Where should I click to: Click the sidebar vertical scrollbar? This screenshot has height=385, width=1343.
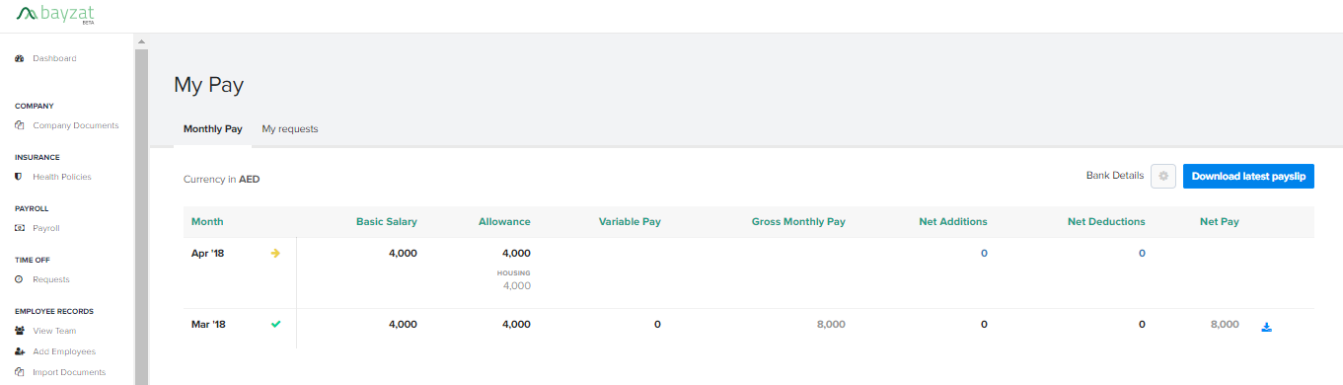tap(141, 216)
